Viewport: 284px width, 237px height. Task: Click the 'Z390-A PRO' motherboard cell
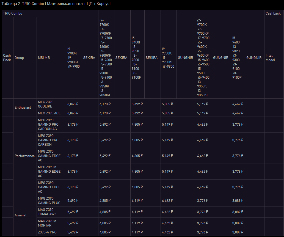click(x=47, y=232)
